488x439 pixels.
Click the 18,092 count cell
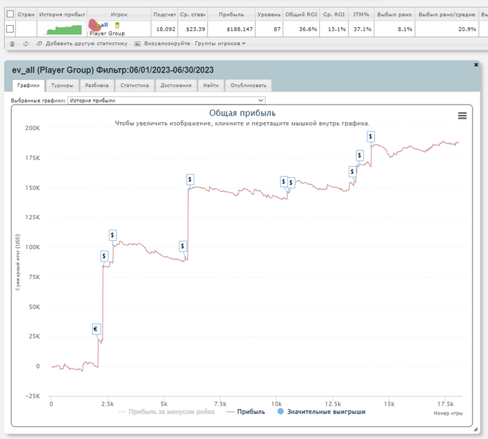(x=166, y=29)
